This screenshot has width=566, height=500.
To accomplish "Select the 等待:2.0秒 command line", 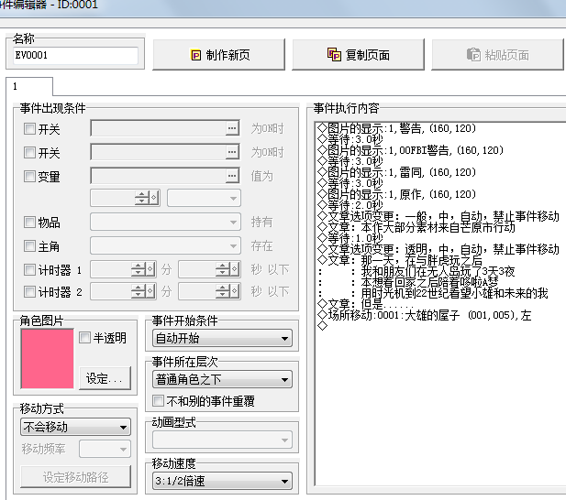I will coord(350,205).
